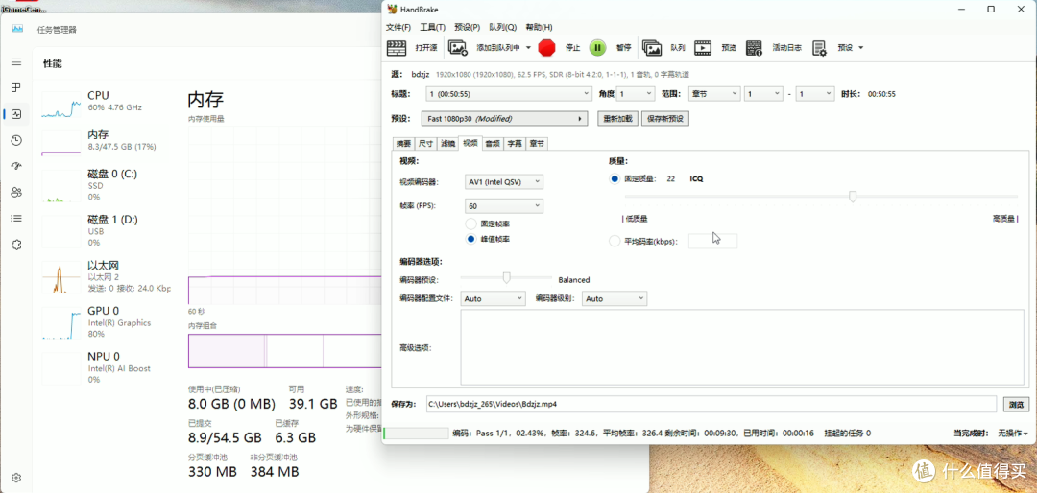Open the video encoder dropdown AV1 (Intel QSV)
Viewport: 1037px width, 493px height.
(x=502, y=181)
